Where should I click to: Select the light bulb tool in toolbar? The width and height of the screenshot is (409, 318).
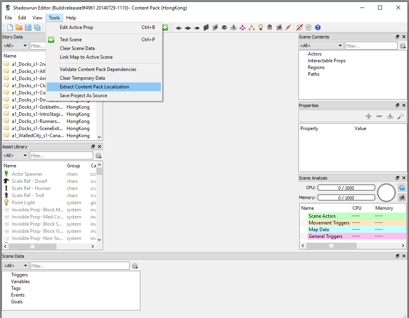click(261, 27)
